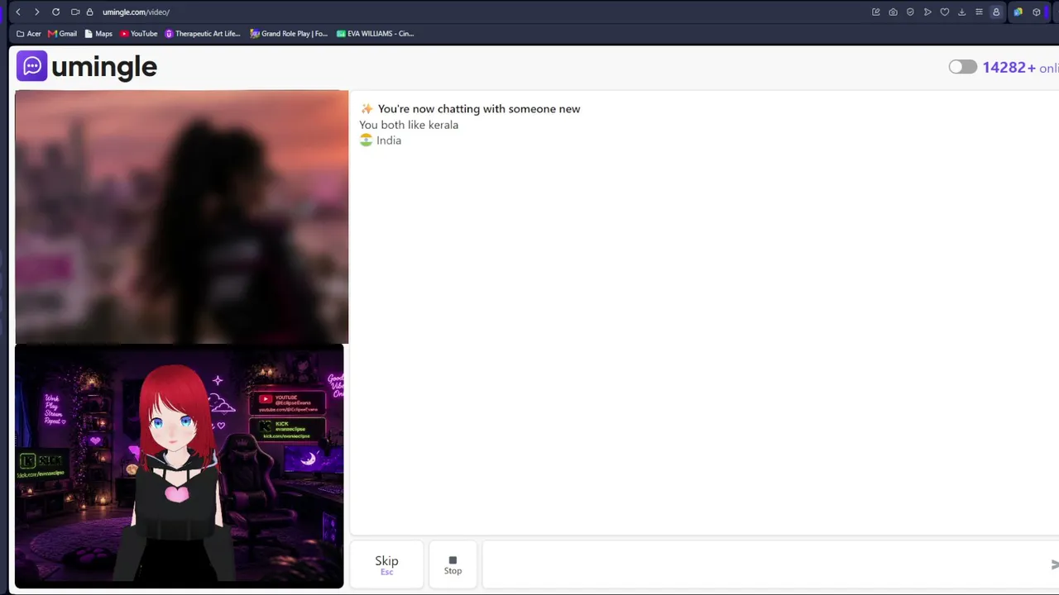
Task: Click the site security lock icon
Action: 90,12
